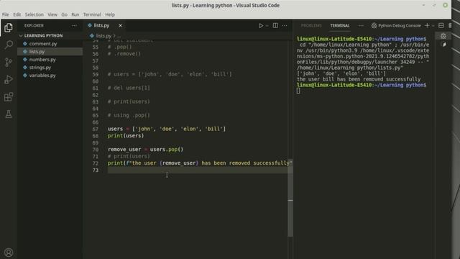
Task: Open the Run and Debug view
Action: (x=9, y=79)
